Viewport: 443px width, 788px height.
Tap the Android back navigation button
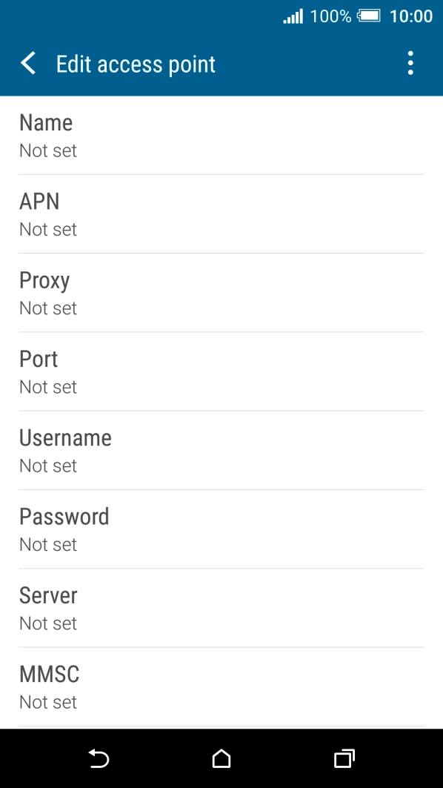point(99,758)
